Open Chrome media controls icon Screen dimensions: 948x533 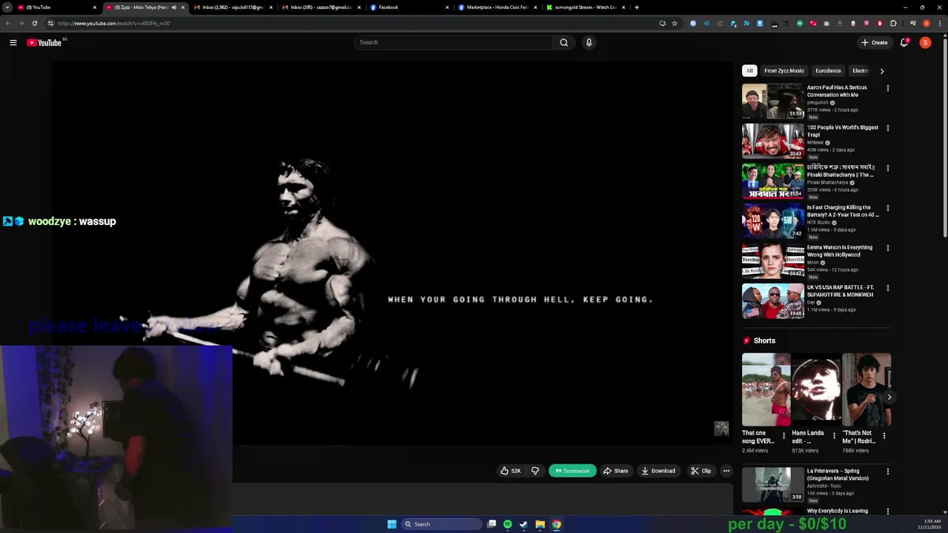coord(913,24)
